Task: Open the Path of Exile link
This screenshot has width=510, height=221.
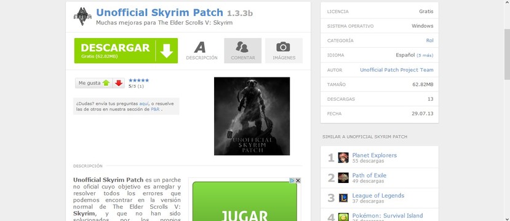Action: coord(369,176)
